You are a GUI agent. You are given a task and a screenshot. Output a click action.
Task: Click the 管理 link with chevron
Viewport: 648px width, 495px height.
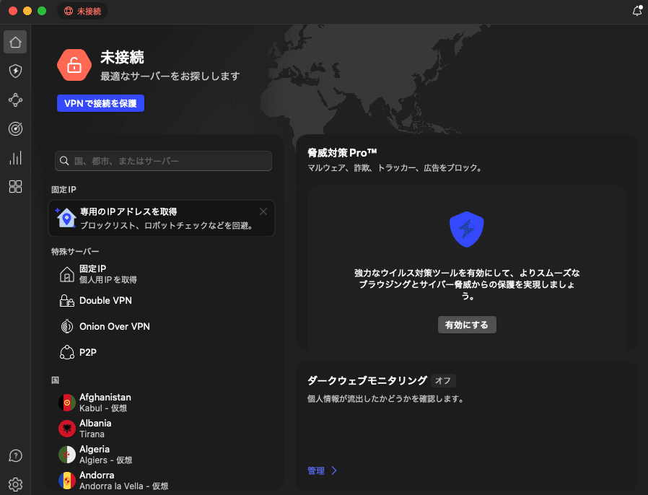tap(322, 470)
